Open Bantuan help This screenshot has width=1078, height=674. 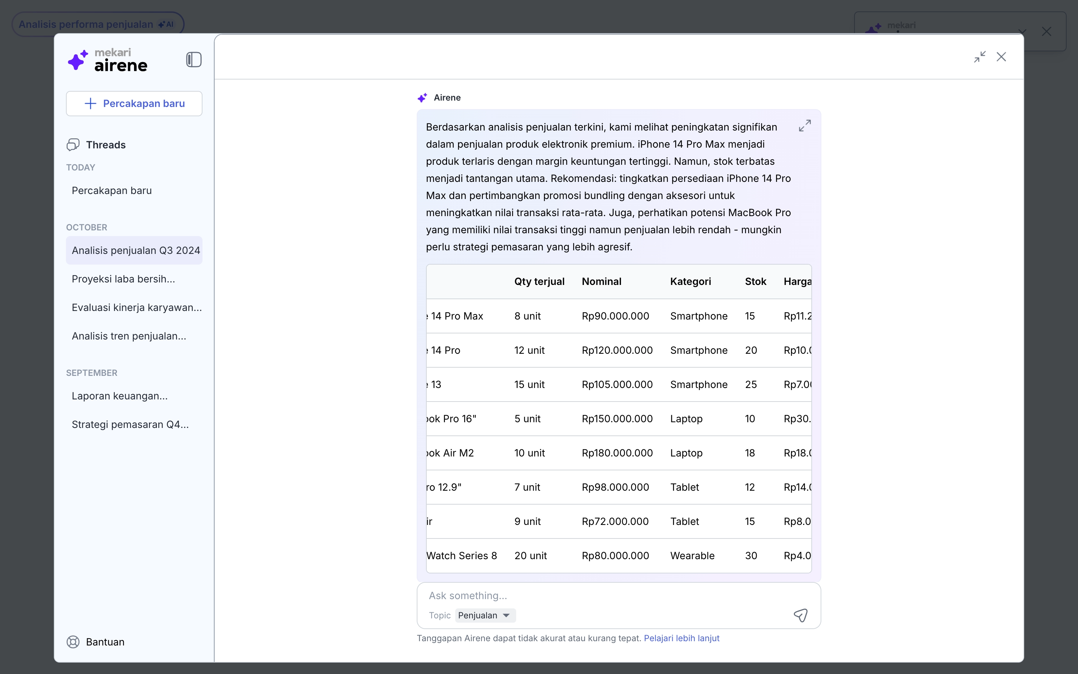click(96, 642)
